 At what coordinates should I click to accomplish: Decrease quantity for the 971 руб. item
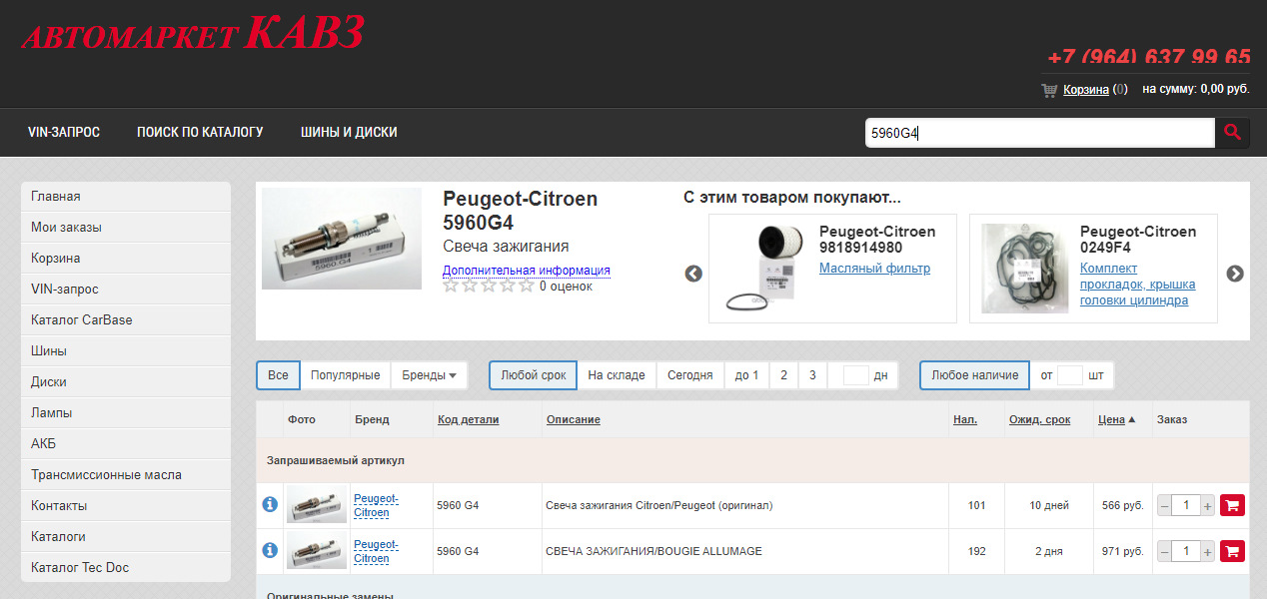[1164, 551]
